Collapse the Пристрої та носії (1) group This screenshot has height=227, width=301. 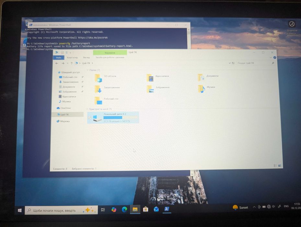click(x=87, y=109)
